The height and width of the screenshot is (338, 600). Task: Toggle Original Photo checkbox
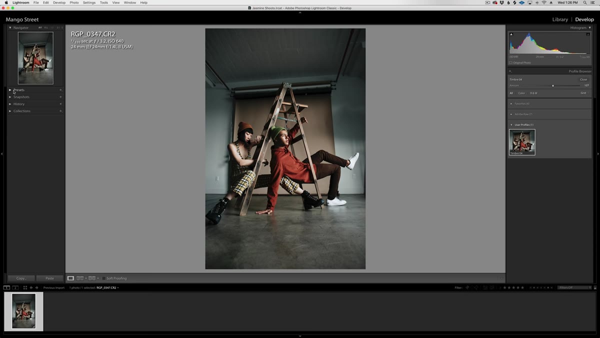click(510, 62)
